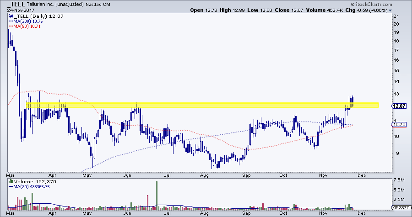This screenshot has width=412, height=217.
Task: Click the blue down arrow after Chg percentage
Action: click(x=390, y=10)
